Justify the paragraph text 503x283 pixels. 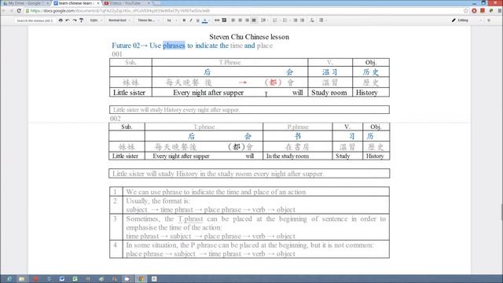click(x=254, y=20)
